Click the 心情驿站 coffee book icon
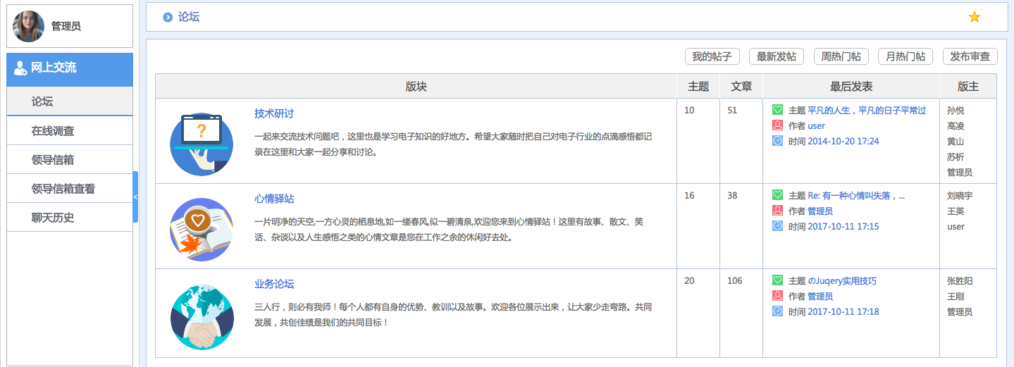The width and height of the screenshot is (1014, 367). coord(201,229)
